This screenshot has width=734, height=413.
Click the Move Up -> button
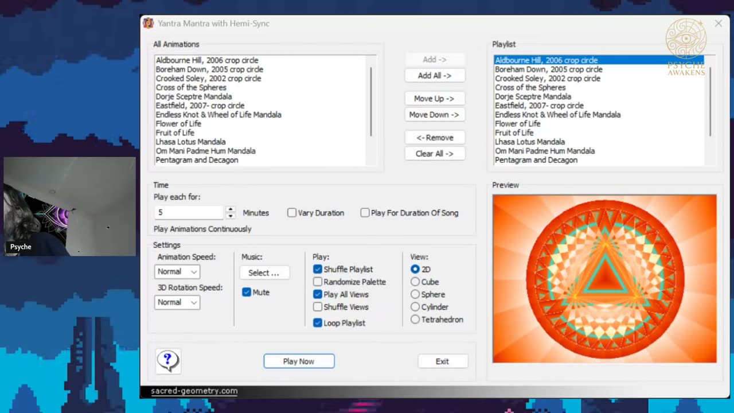pos(435,99)
